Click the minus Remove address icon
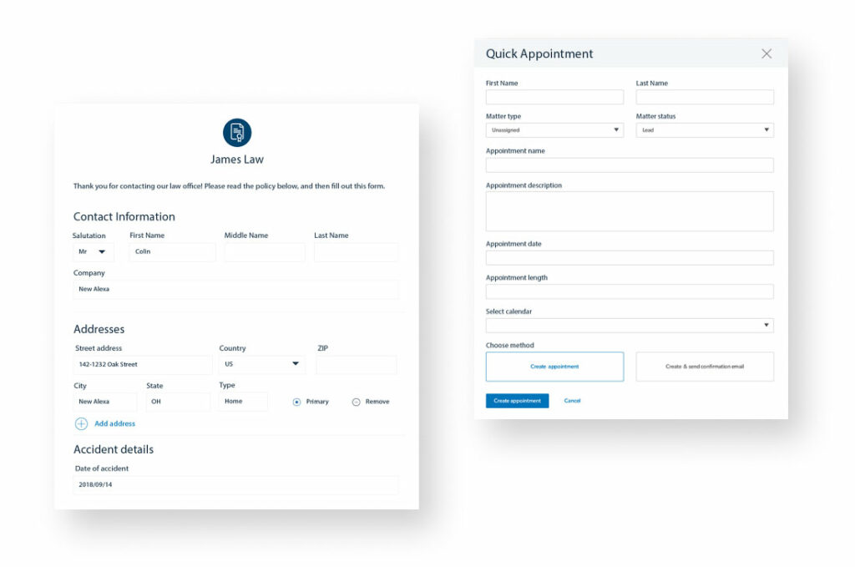Image resolution: width=855 pixels, height=567 pixels. tap(356, 402)
